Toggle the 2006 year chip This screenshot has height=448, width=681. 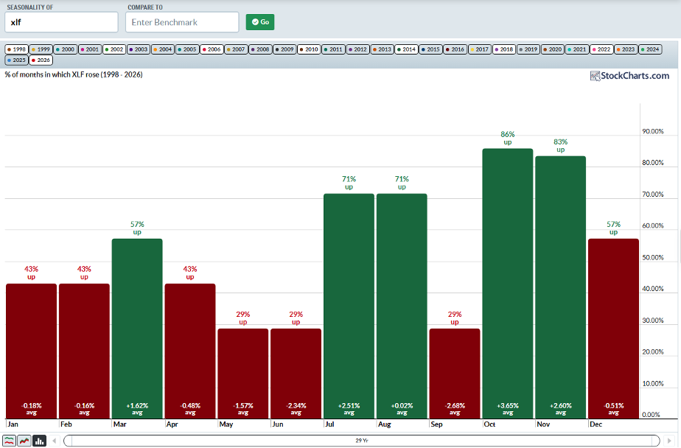click(211, 49)
